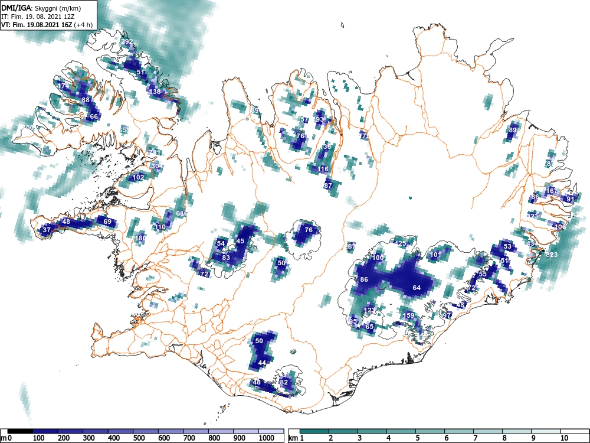Click the visibility value '53' on the map
Viewport: 590px width, 443px height.
coord(507,246)
